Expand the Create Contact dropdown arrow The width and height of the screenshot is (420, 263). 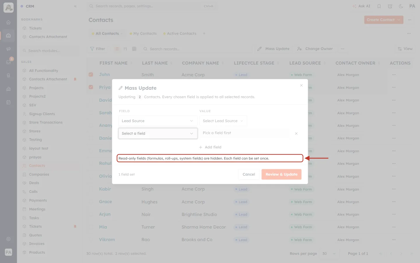coord(399,20)
